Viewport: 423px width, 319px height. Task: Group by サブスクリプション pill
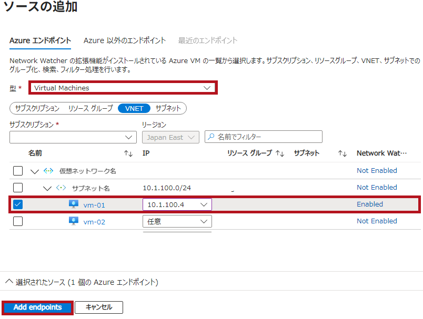(x=37, y=108)
